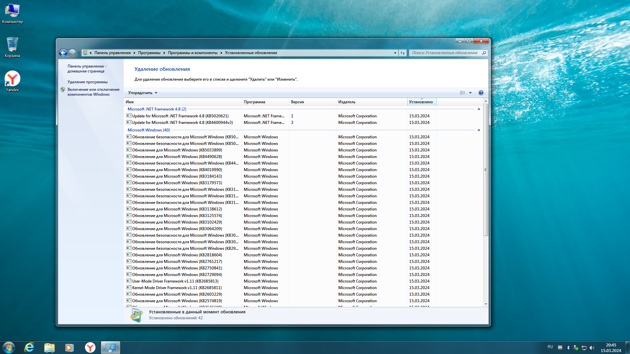Launch Internet Explorer from taskbar

click(x=30, y=347)
